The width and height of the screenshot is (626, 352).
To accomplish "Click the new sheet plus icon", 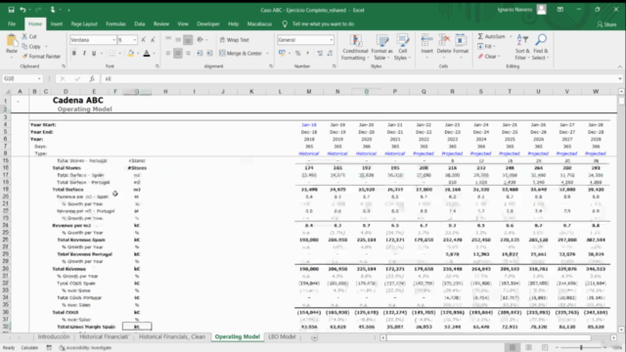I will 315,337.
